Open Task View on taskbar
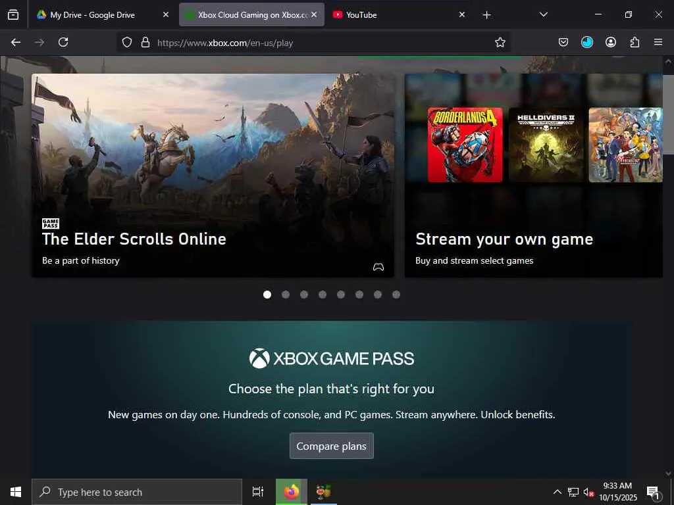This screenshot has height=505, width=674. 258,492
